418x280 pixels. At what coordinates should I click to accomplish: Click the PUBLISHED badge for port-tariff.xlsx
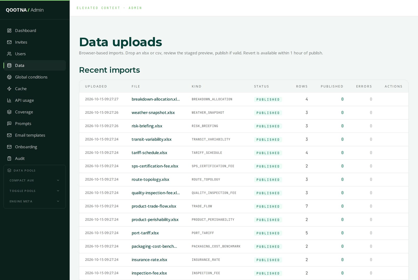coord(268,233)
